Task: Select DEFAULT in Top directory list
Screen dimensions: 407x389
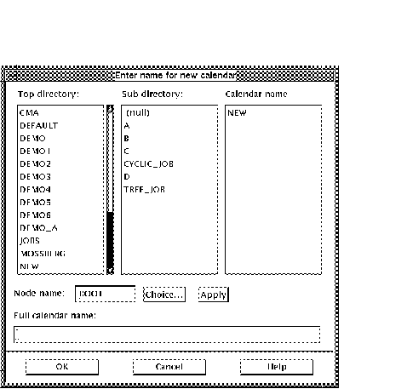Action: pos(39,126)
